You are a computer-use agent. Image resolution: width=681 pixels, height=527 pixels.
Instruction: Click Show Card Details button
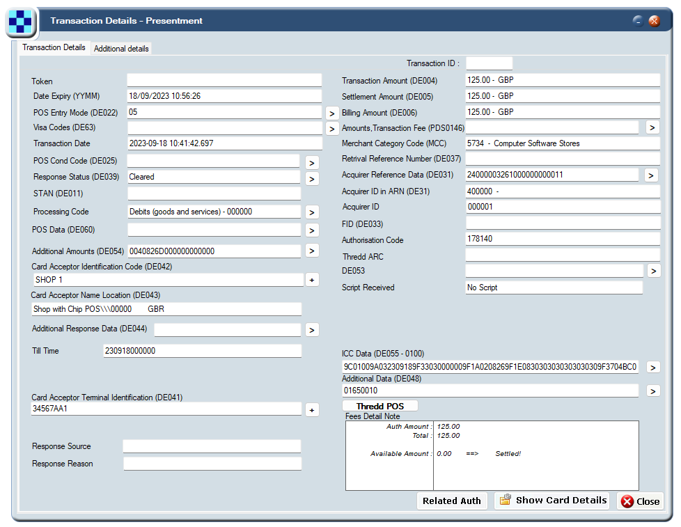click(551, 501)
